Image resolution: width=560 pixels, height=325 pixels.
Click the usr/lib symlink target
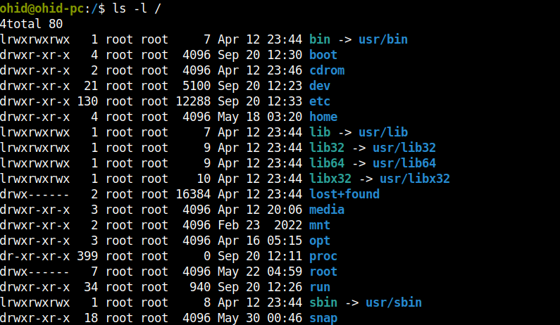click(x=383, y=132)
